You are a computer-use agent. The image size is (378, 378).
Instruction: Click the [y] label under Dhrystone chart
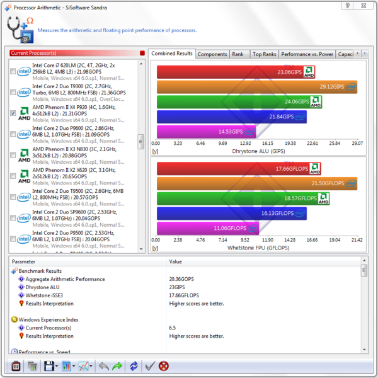tap(155, 152)
